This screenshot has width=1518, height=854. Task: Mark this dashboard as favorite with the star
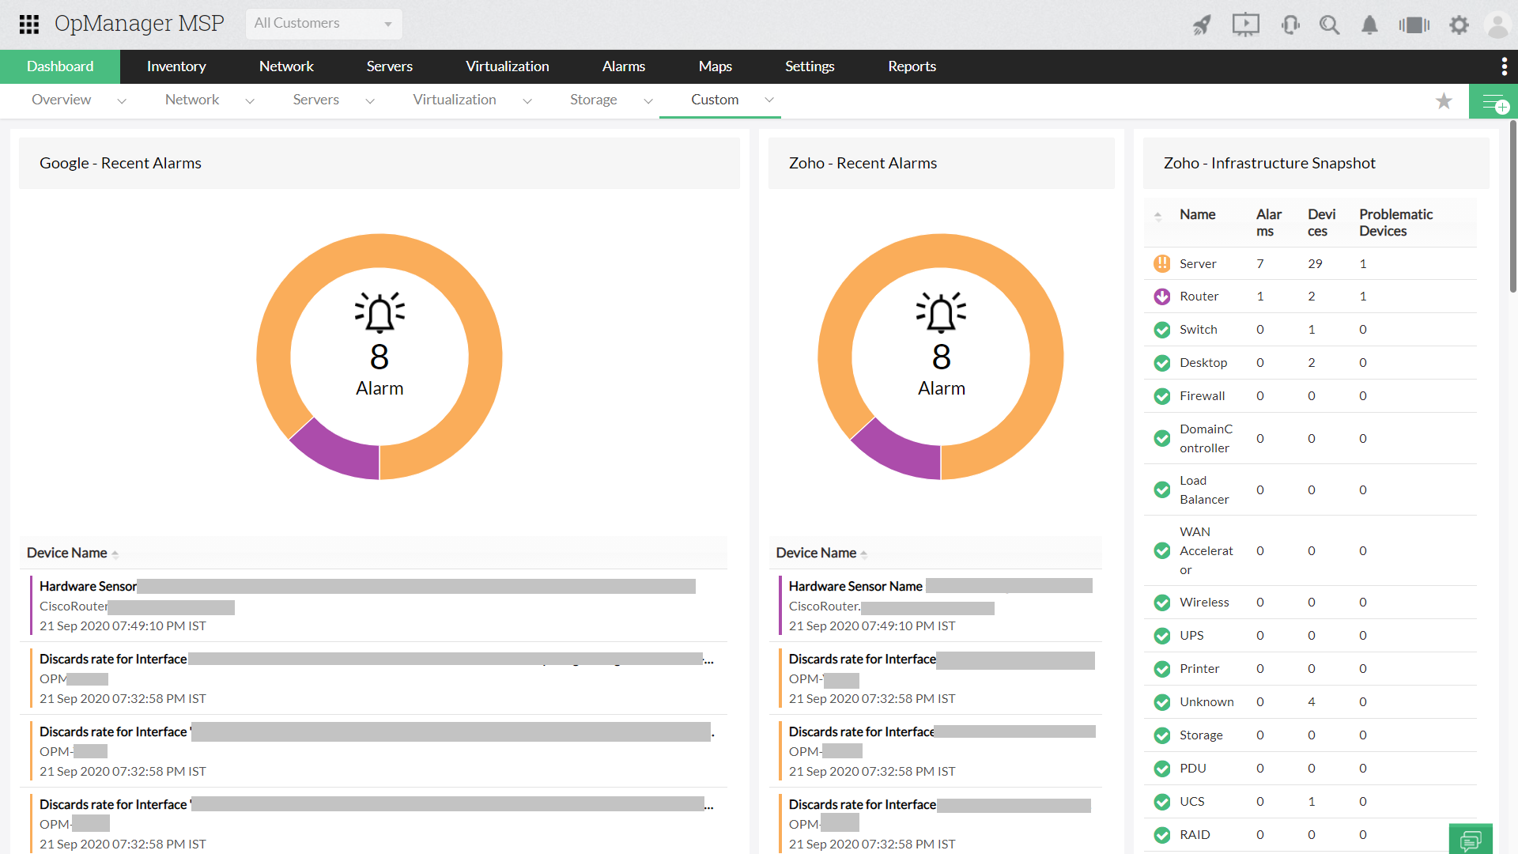[x=1444, y=101]
